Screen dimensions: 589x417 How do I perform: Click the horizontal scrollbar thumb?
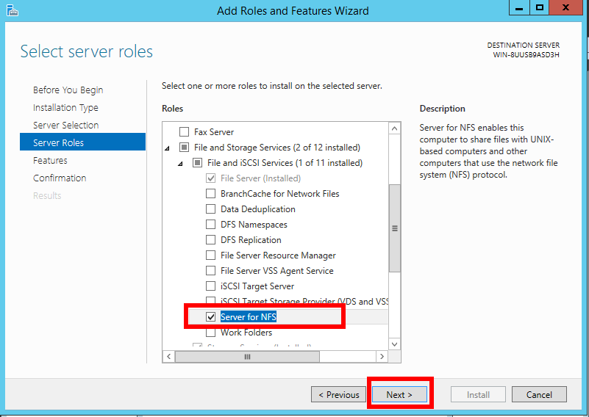pyautogui.click(x=247, y=356)
